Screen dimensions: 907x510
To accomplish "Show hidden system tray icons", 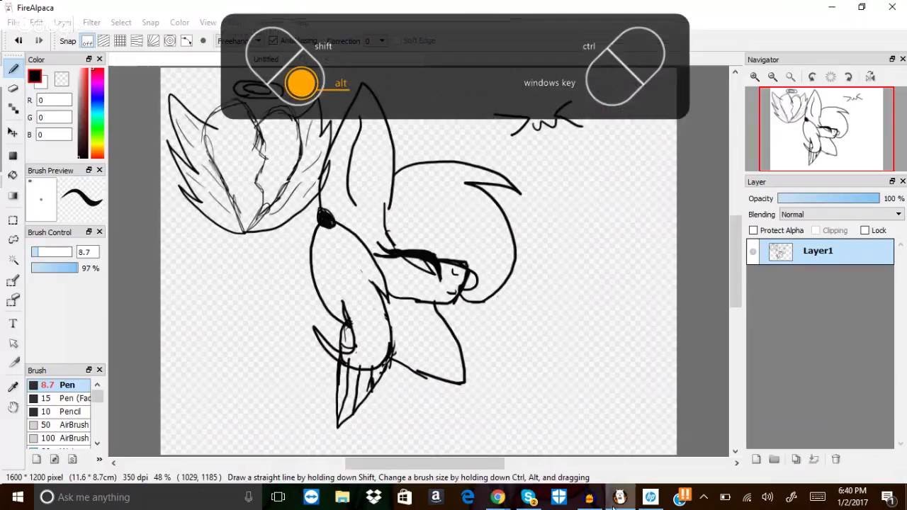I will coord(704,497).
